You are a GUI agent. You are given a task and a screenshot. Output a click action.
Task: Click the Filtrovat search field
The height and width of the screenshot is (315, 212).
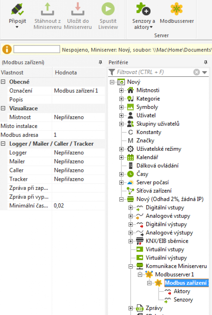pos(154,72)
